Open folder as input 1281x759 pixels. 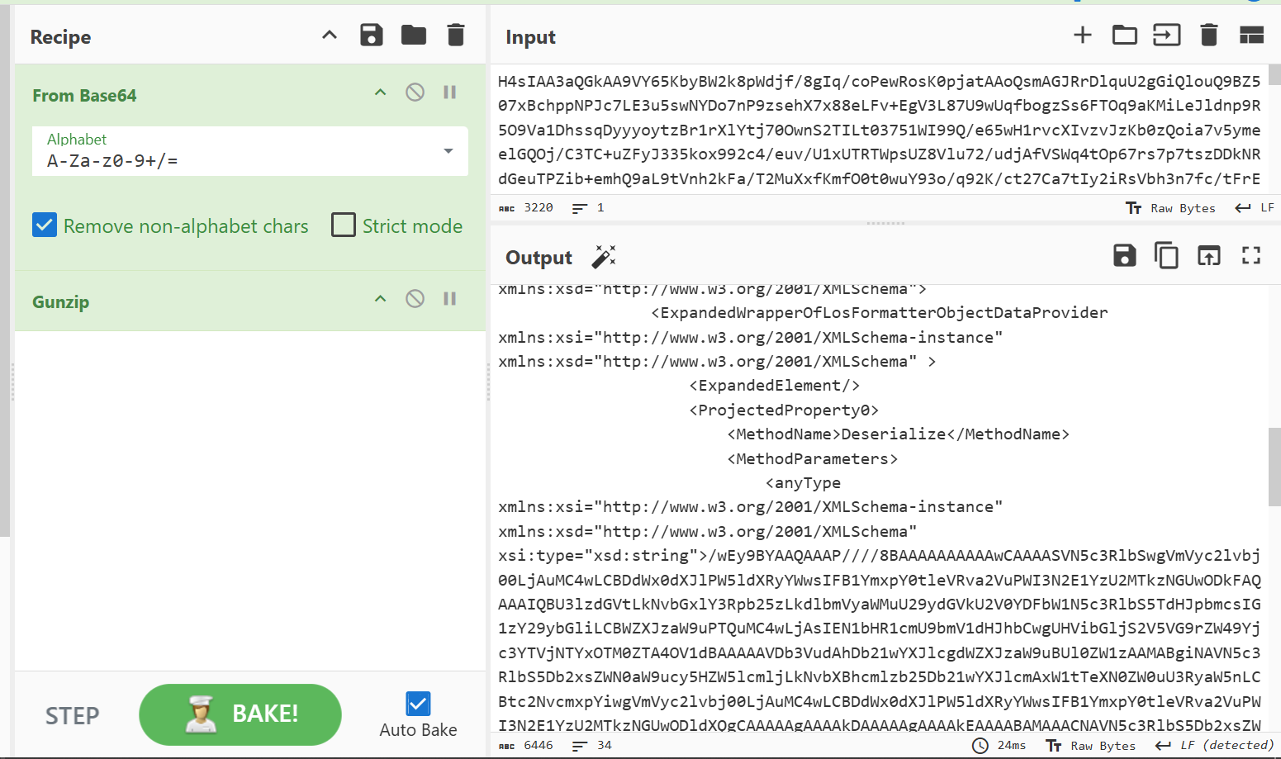tap(1125, 36)
